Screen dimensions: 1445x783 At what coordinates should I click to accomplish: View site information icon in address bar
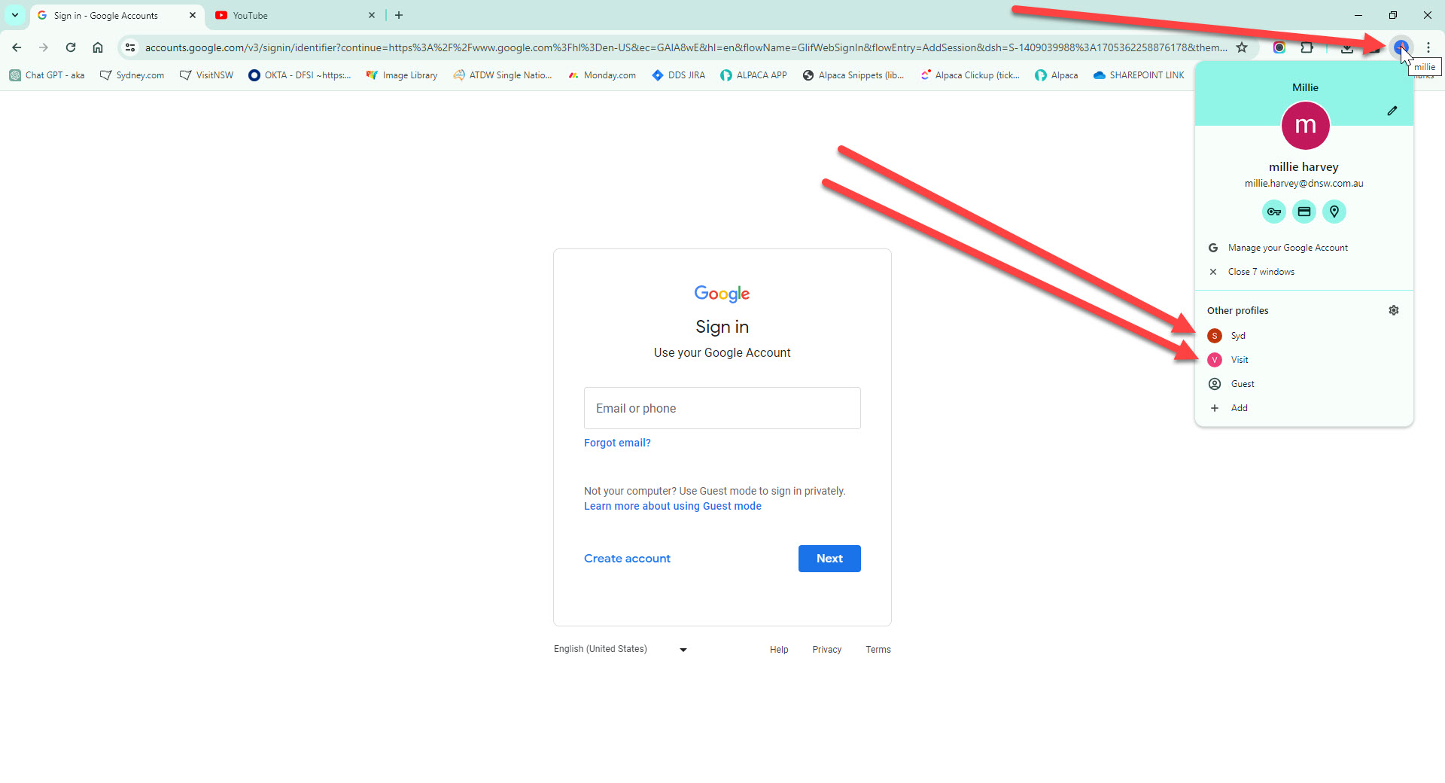click(130, 47)
